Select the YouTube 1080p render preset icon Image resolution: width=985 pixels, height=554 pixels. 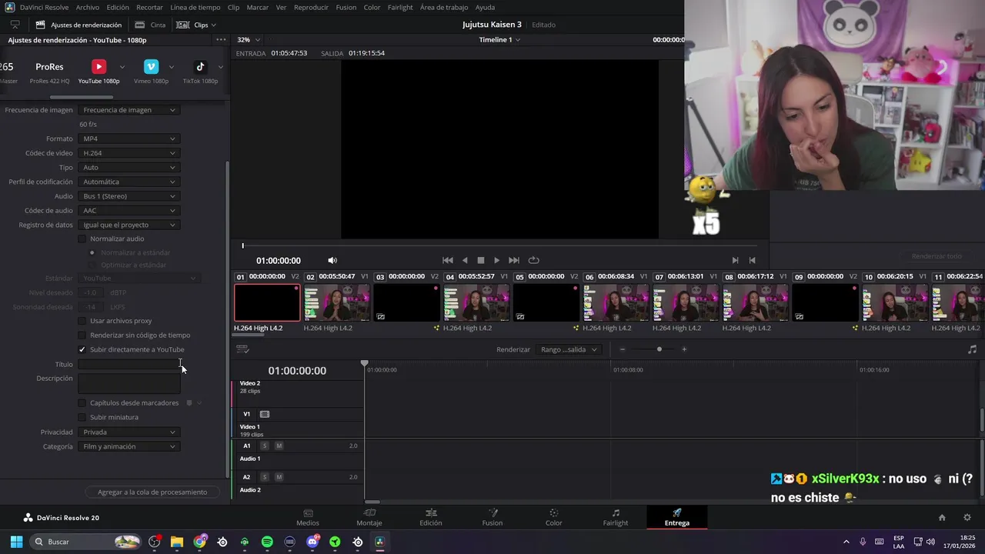coord(98,66)
